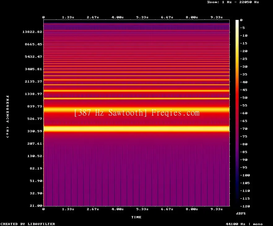Click the 4.00s label on the bottom time axis

pyautogui.click(x=118, y=209)
